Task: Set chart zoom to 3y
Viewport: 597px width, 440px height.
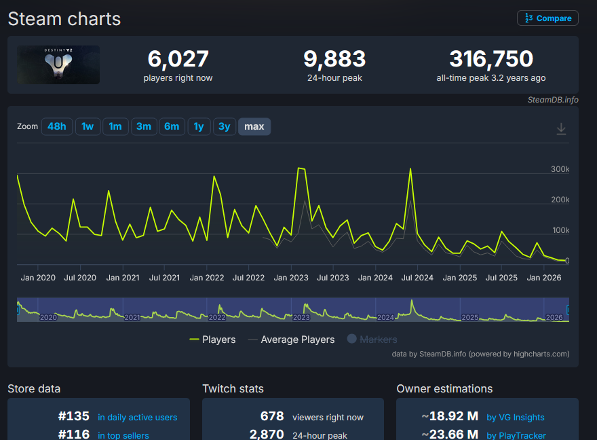Action: [225, 126]
